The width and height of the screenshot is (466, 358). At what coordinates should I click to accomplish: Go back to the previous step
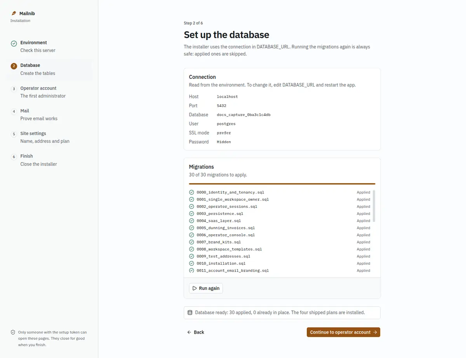195,332
